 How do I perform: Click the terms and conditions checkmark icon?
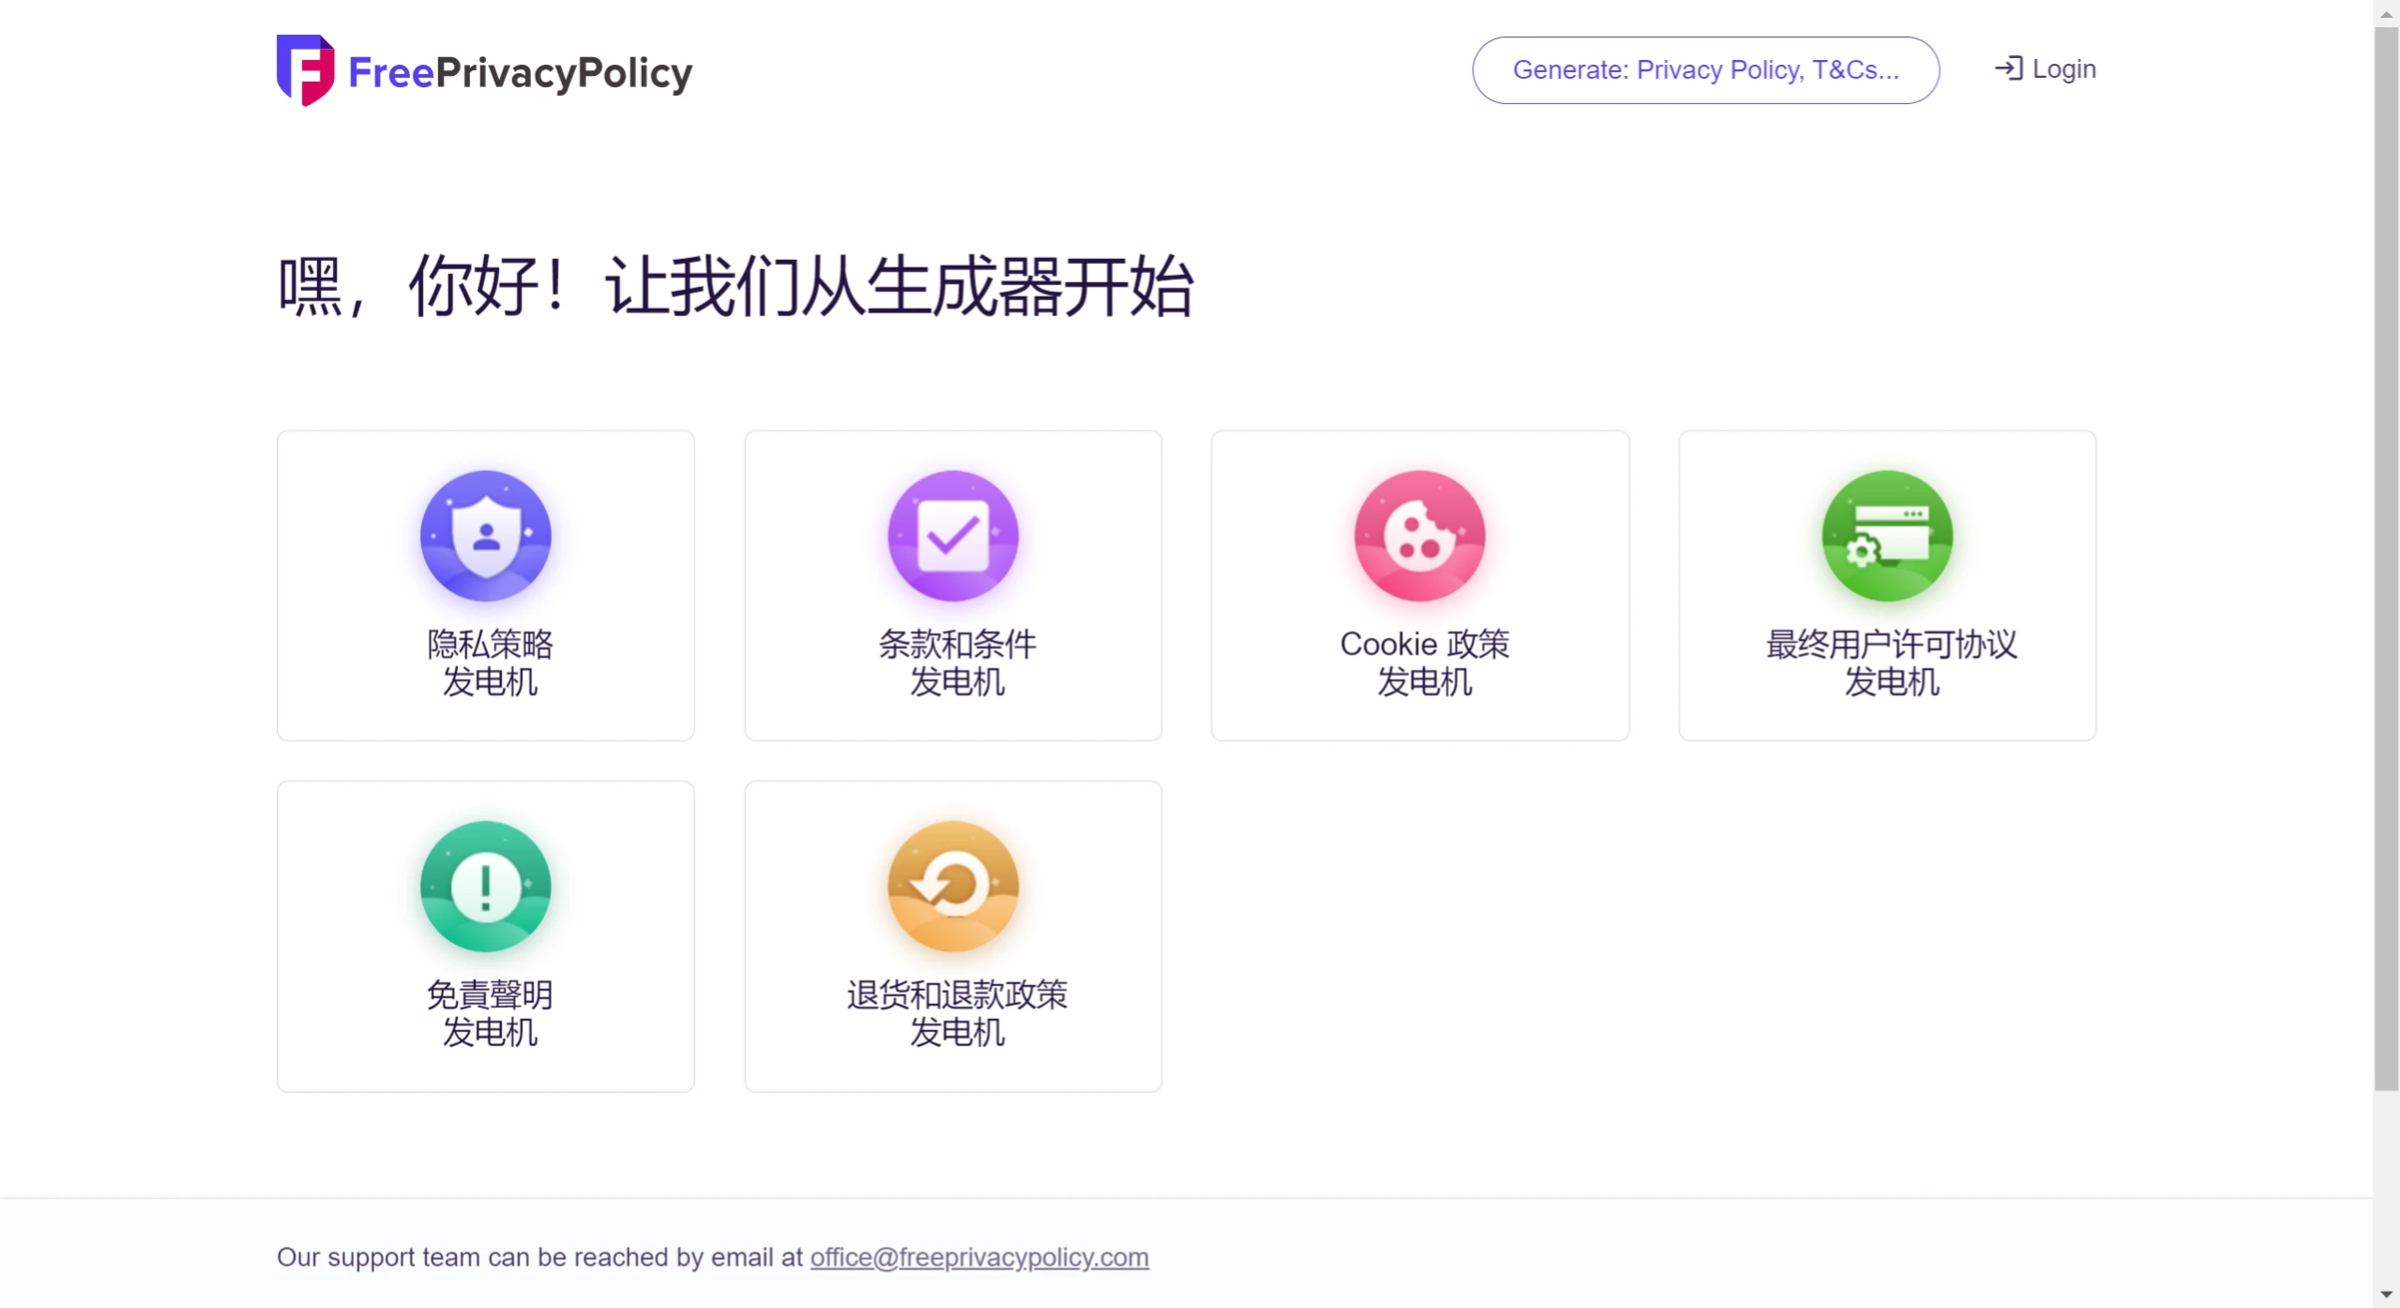click(951, 535)
